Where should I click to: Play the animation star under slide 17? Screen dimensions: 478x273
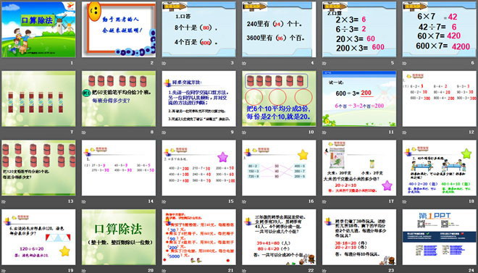point(324,202)
